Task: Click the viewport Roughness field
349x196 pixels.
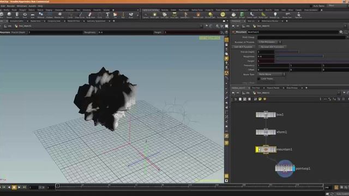Action: tap(125, 33)
